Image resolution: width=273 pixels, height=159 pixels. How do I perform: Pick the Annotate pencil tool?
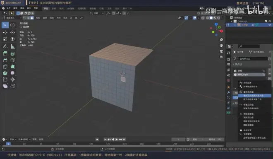click(5, 46)
